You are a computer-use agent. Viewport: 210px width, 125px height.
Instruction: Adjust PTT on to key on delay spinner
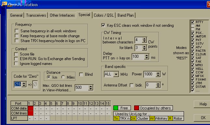[147, 57]
